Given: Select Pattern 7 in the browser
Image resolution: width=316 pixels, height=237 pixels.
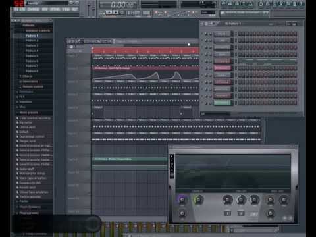Looking at the screenshot, I should tap(32, 66).
